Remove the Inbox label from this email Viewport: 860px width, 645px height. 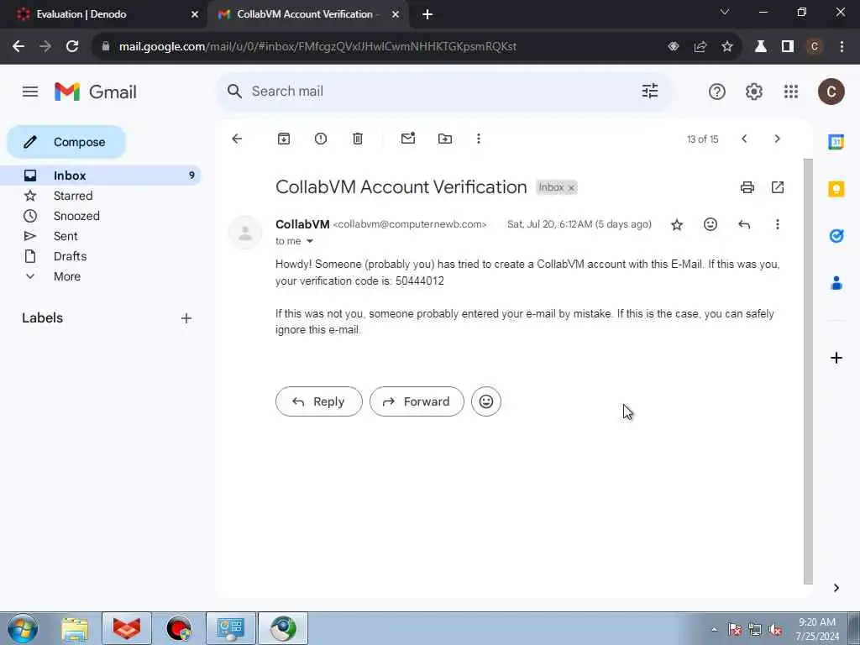571,188
